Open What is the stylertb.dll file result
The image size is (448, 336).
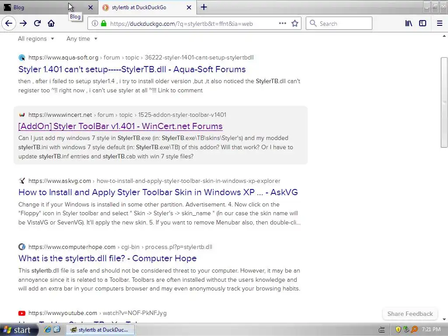point(108,258)
